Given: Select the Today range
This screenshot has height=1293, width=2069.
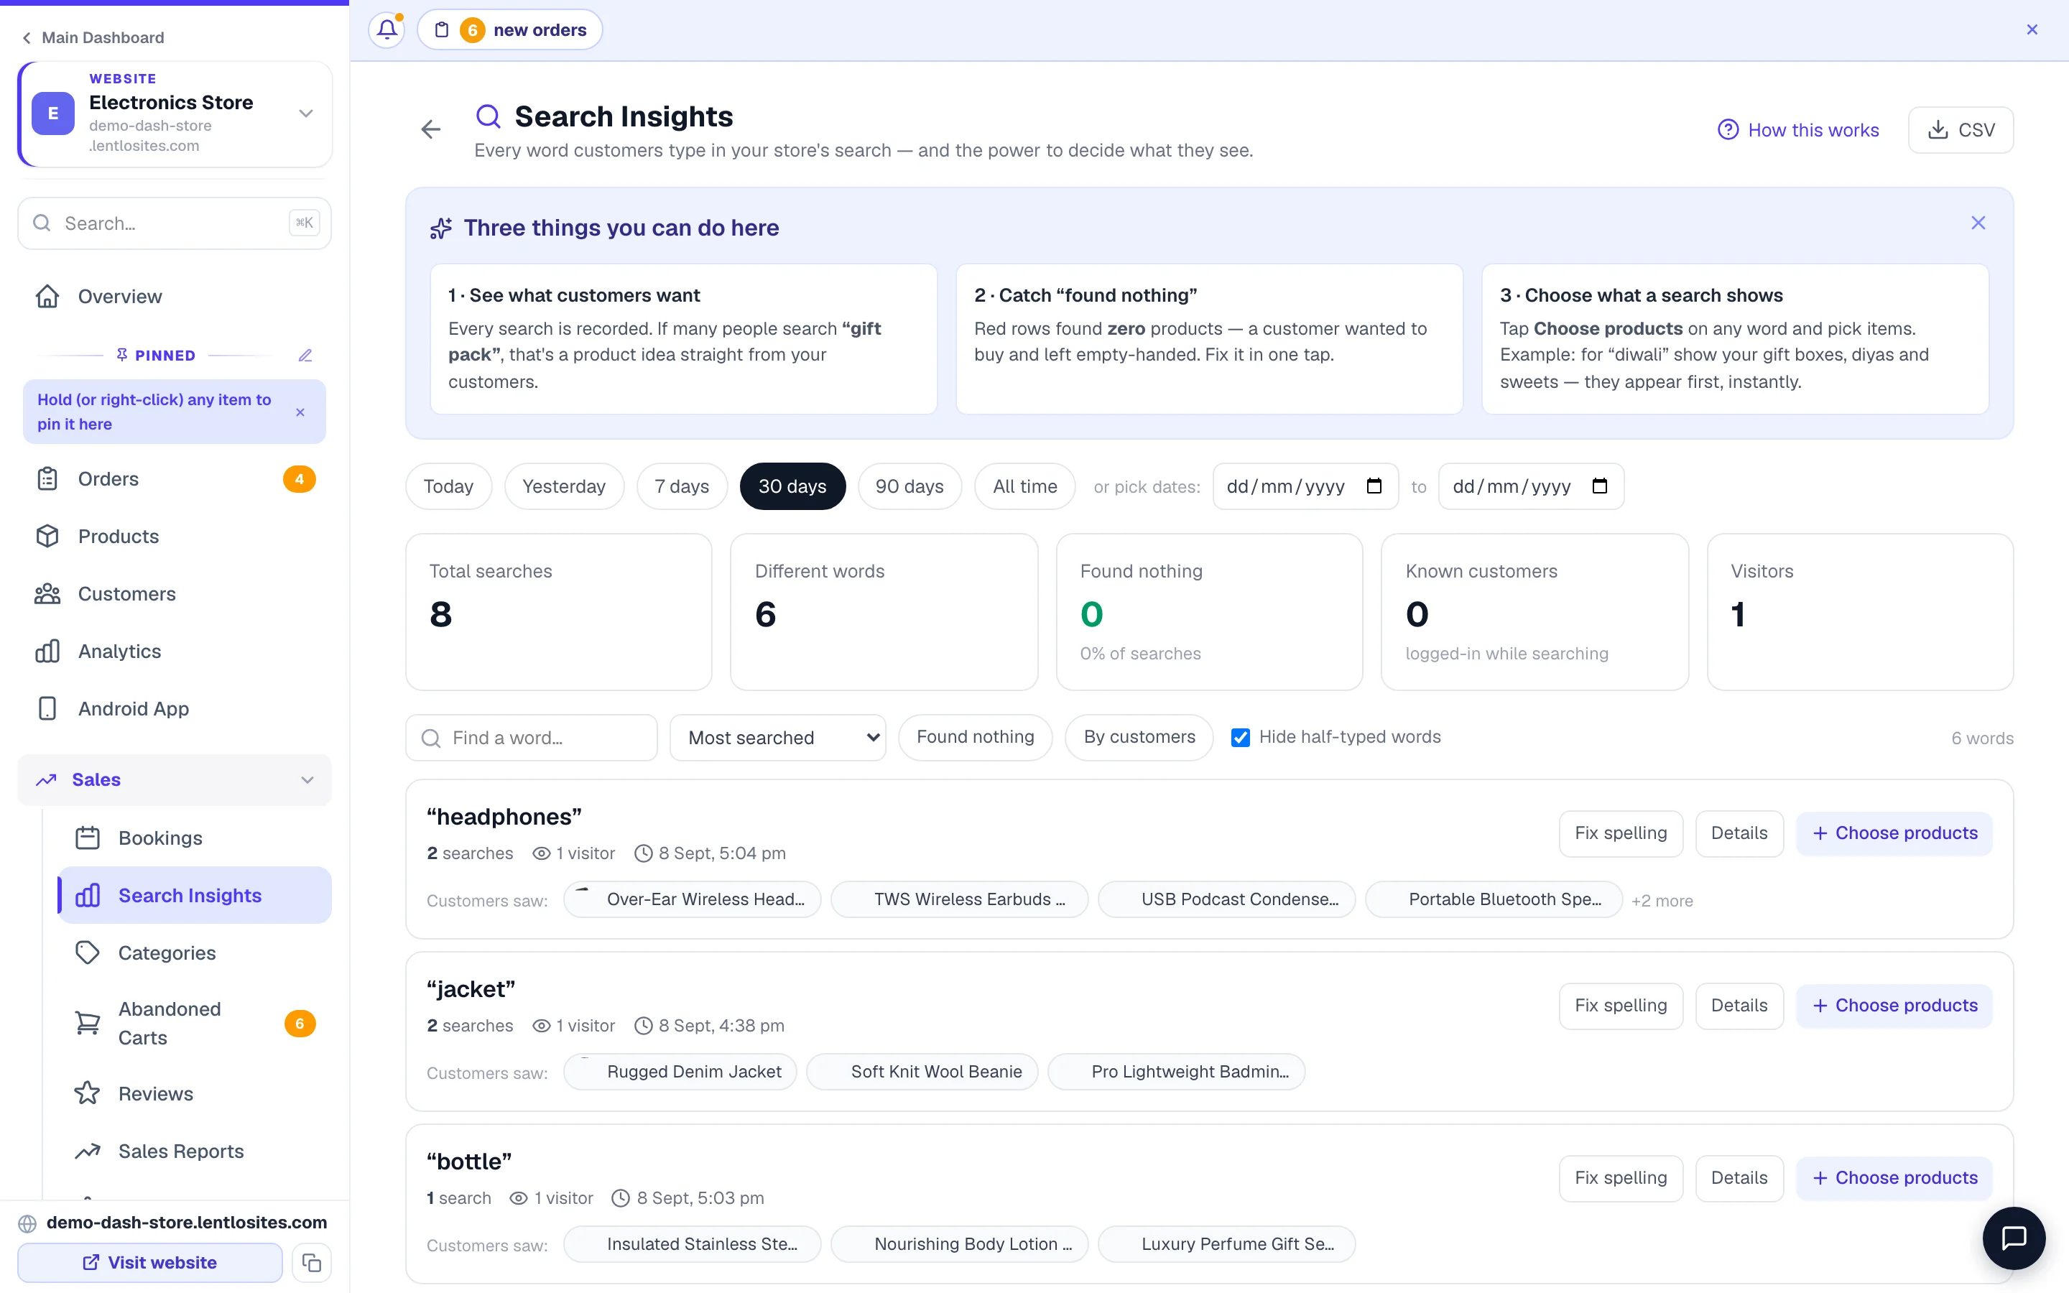Looking at the screenshot, I should (448, 486).
